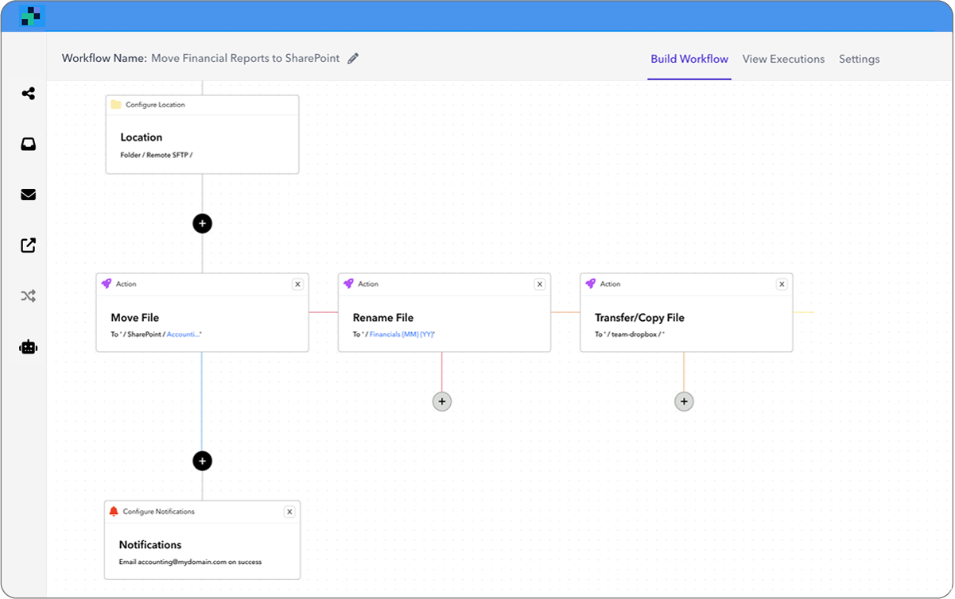Add step with plus below Location card
The width and height of the screenshot is (955, 599).
click(x=202, y=224)
